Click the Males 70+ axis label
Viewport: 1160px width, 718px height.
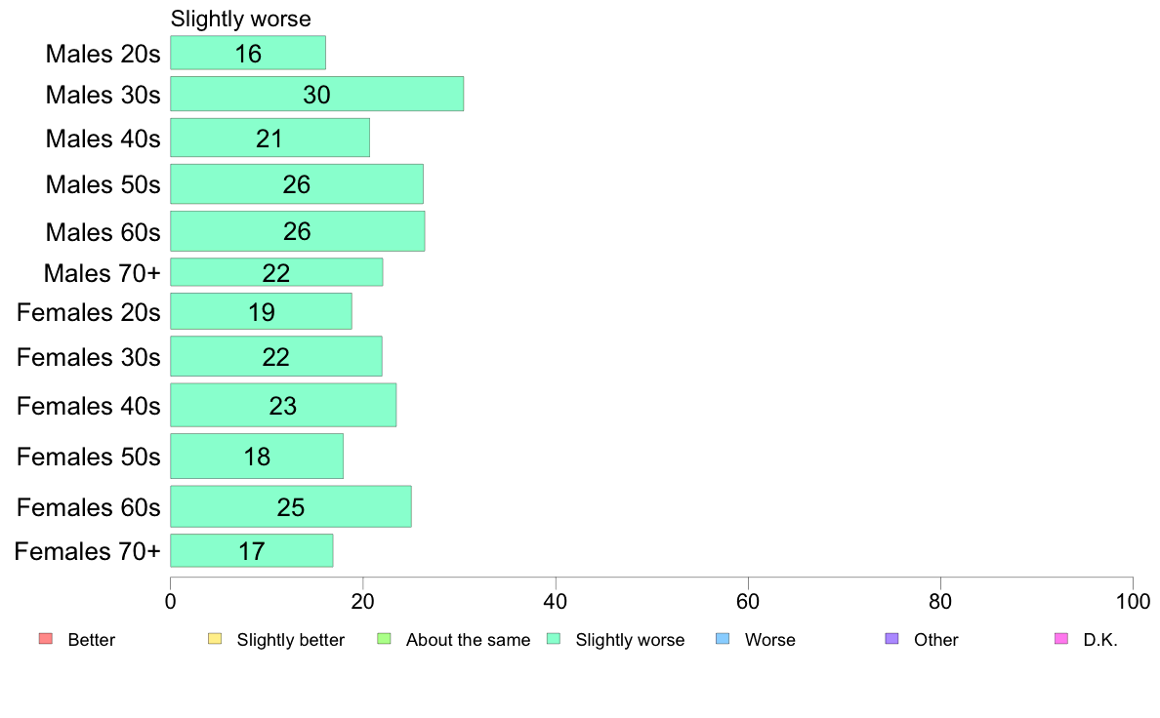pyautogui.click(x=103, y=273)
